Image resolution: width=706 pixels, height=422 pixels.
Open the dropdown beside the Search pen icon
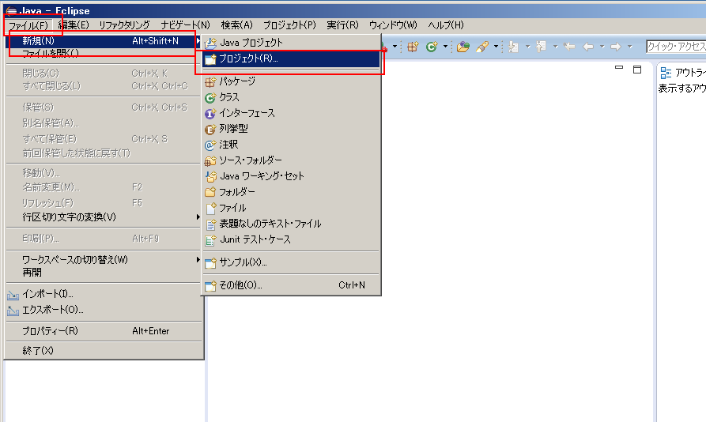(x=496, y=47)
